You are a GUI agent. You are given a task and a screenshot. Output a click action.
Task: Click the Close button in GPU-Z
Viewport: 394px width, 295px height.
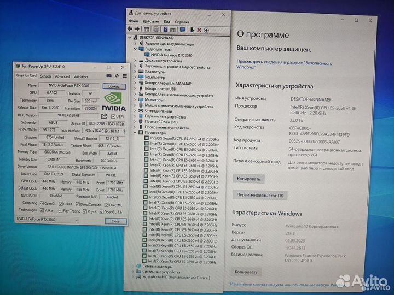115,221
